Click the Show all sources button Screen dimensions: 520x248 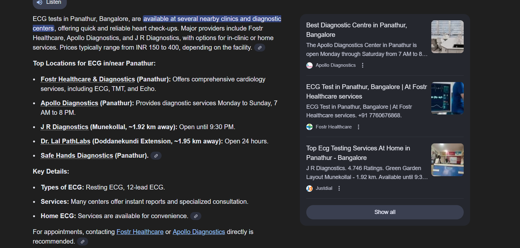[385, 212]
